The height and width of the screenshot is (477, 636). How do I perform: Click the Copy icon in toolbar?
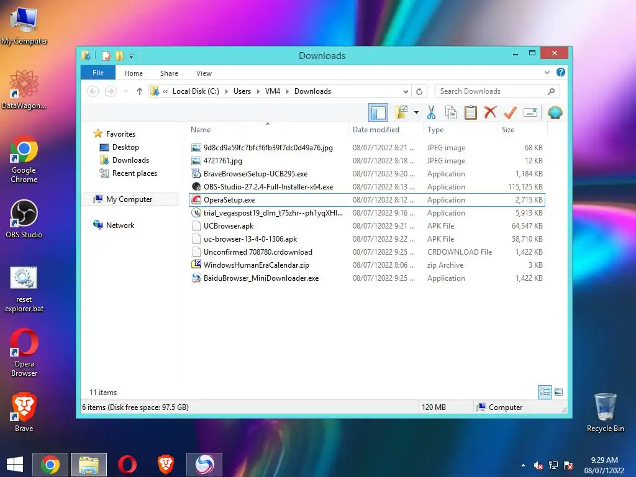point(451,112)
